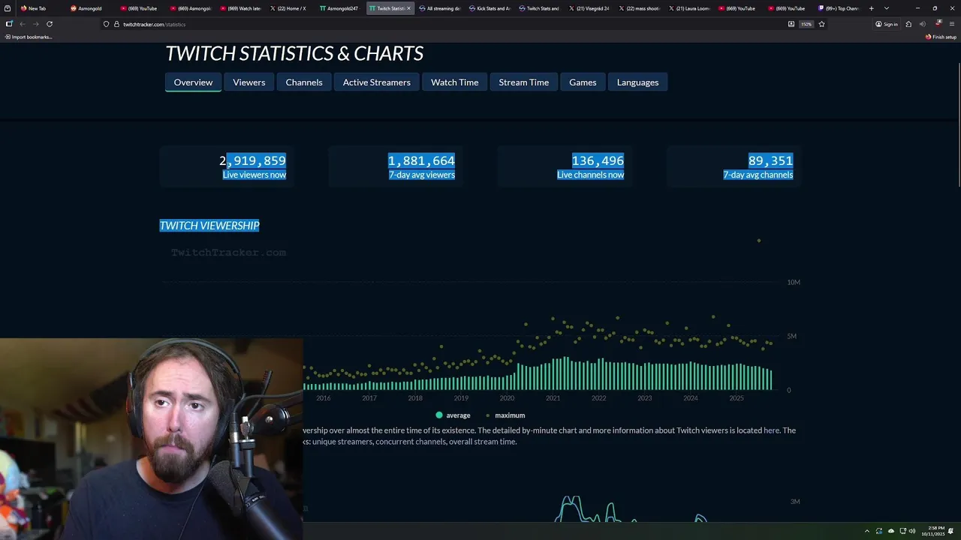Switch to the Active Streamers tab
The width and height of the screenshot is (961, 540).
[x=377, y=82]
